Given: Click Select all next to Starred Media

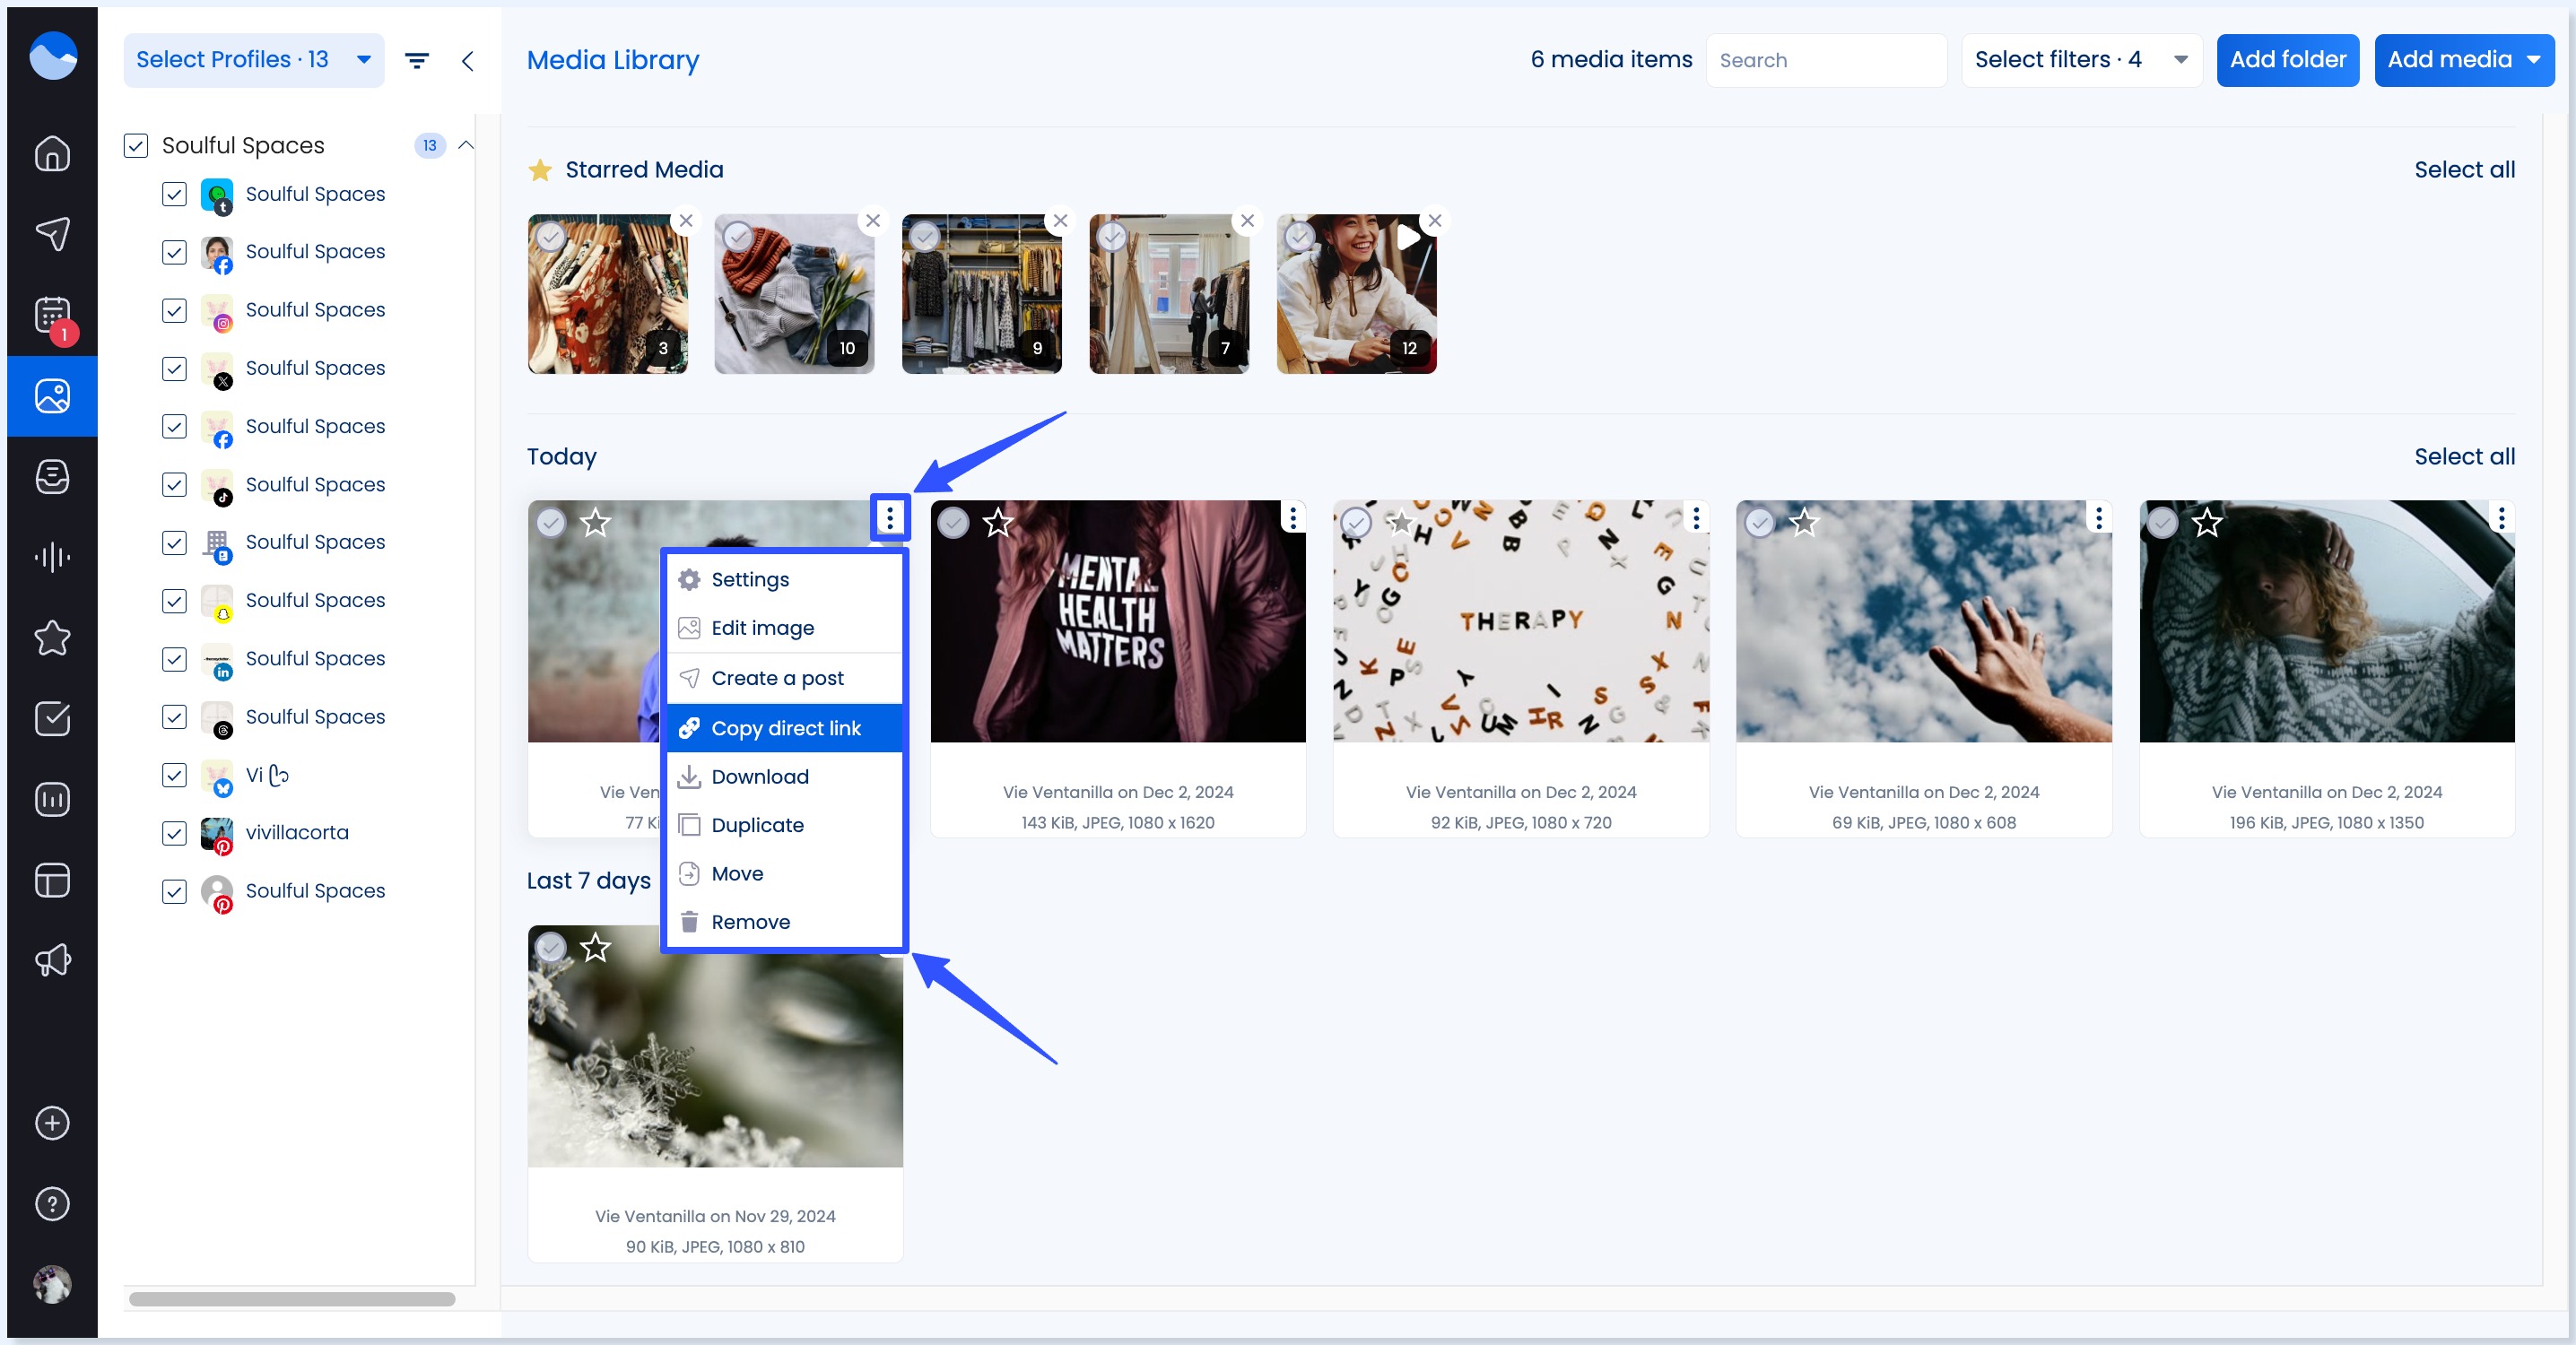Looking at the screenshot, I should tap(2464, 170).
